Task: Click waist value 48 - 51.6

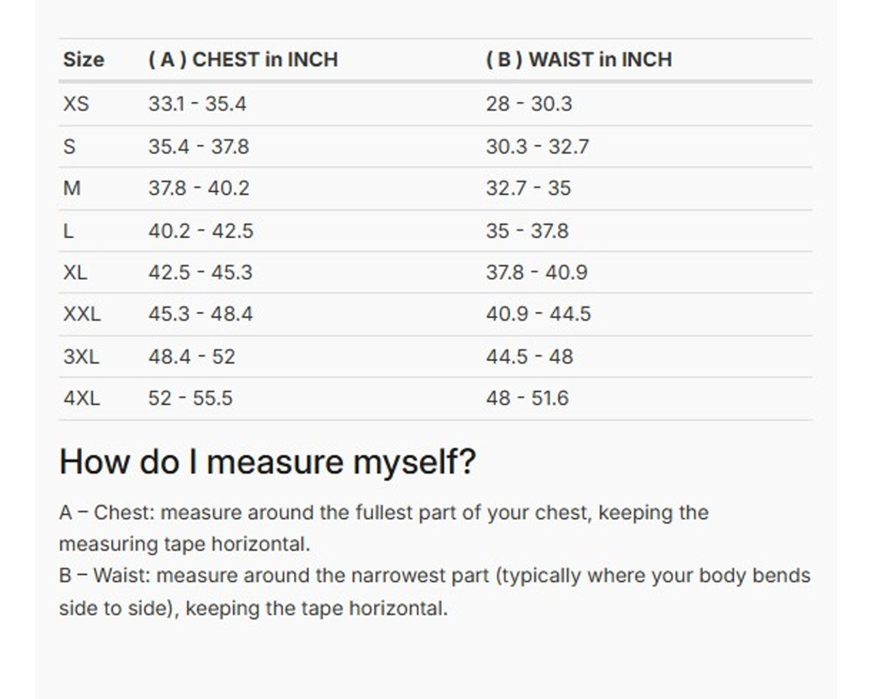Action: (x=527, y=398)
